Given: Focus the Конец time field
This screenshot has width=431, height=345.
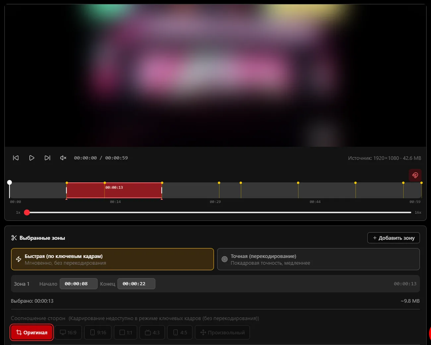Looking at the screenshot, I should tap(136, 284).
